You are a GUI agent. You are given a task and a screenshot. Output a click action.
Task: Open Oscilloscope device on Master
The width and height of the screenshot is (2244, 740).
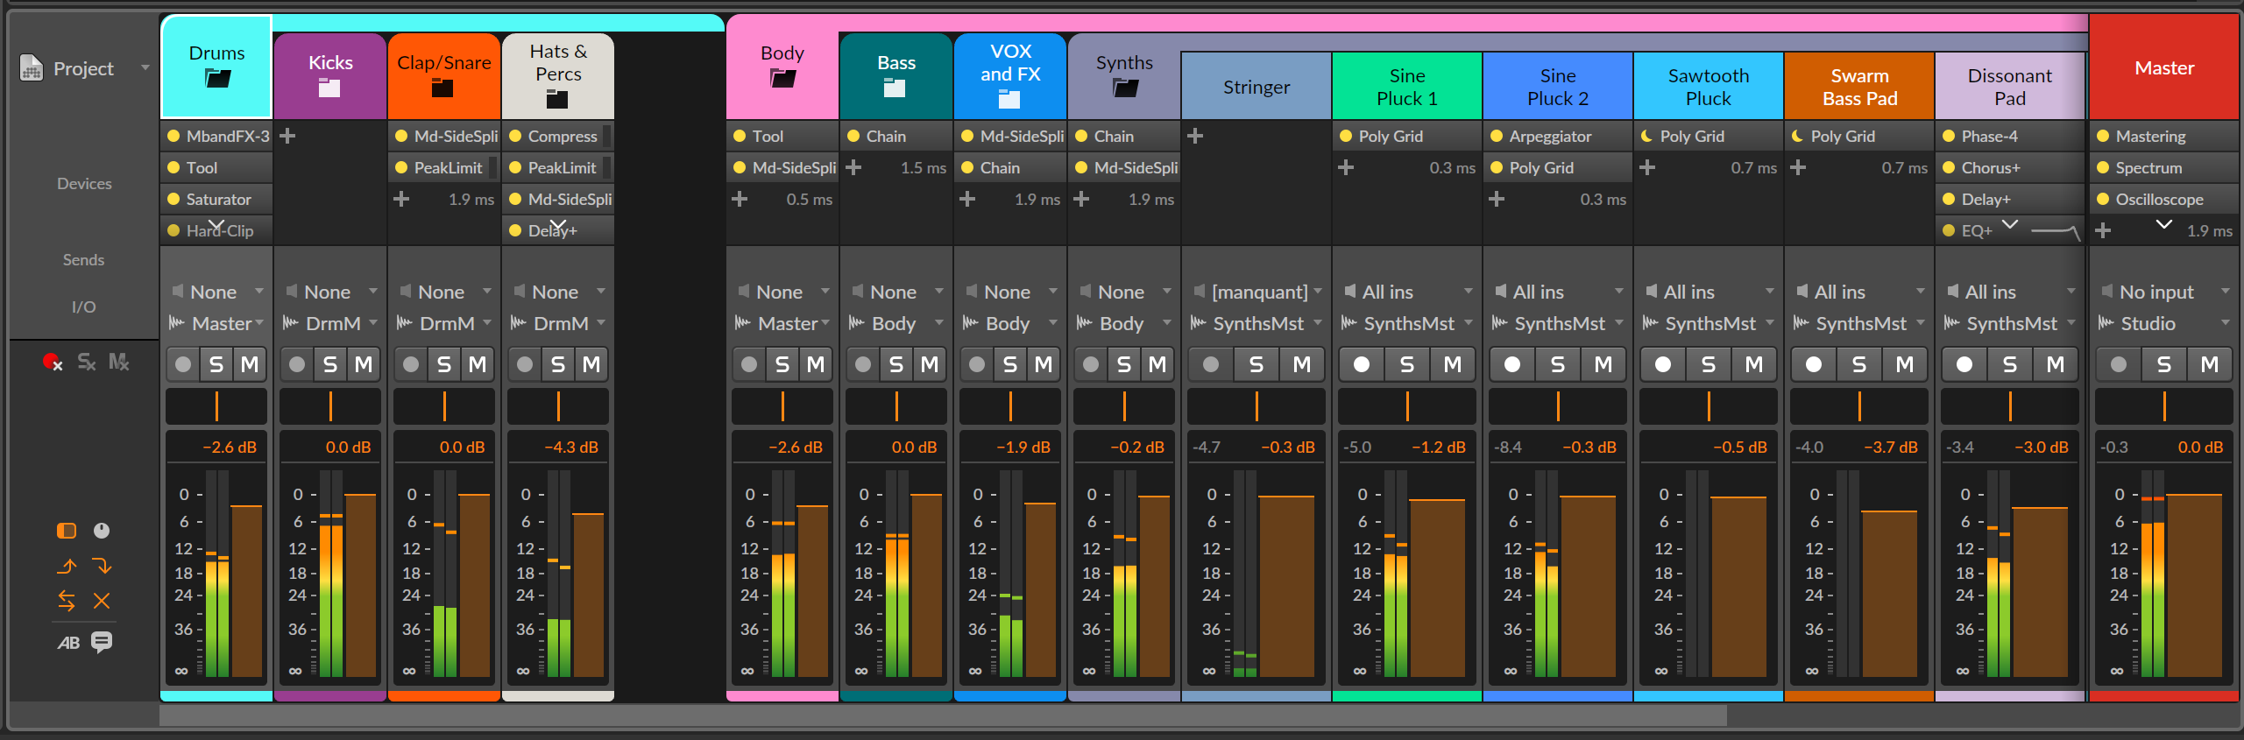click(2164, 199)
